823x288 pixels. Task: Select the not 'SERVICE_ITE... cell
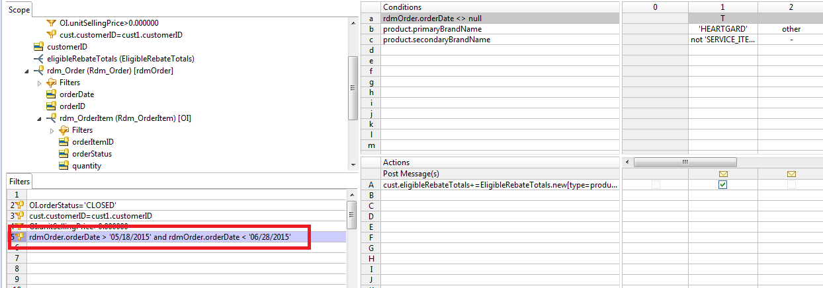(723, 40)
